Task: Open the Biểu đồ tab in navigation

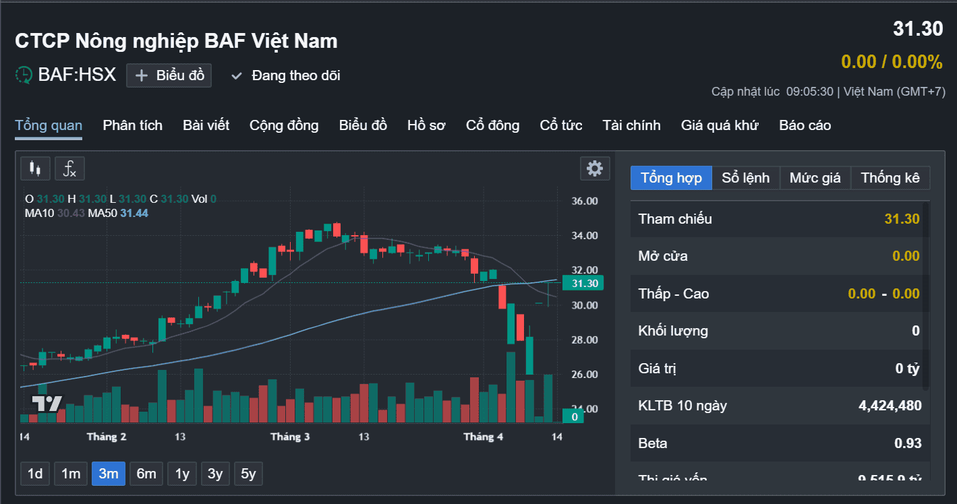Action: 363,125
